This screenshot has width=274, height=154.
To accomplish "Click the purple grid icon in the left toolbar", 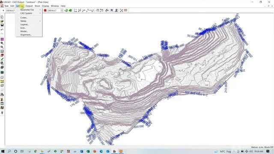I will (x=2, y=39).
